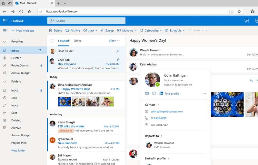Collapse the Favorites section
The image size is (258, 165).
click(x=5, y=42)
